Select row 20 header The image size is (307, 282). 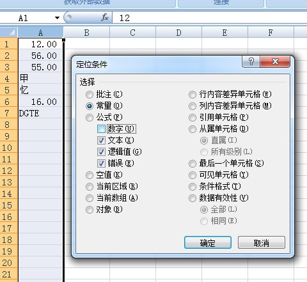[x=9, y=263]
